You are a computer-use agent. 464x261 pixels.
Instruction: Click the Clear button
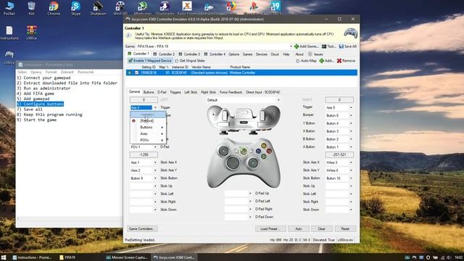click(322, 229)
